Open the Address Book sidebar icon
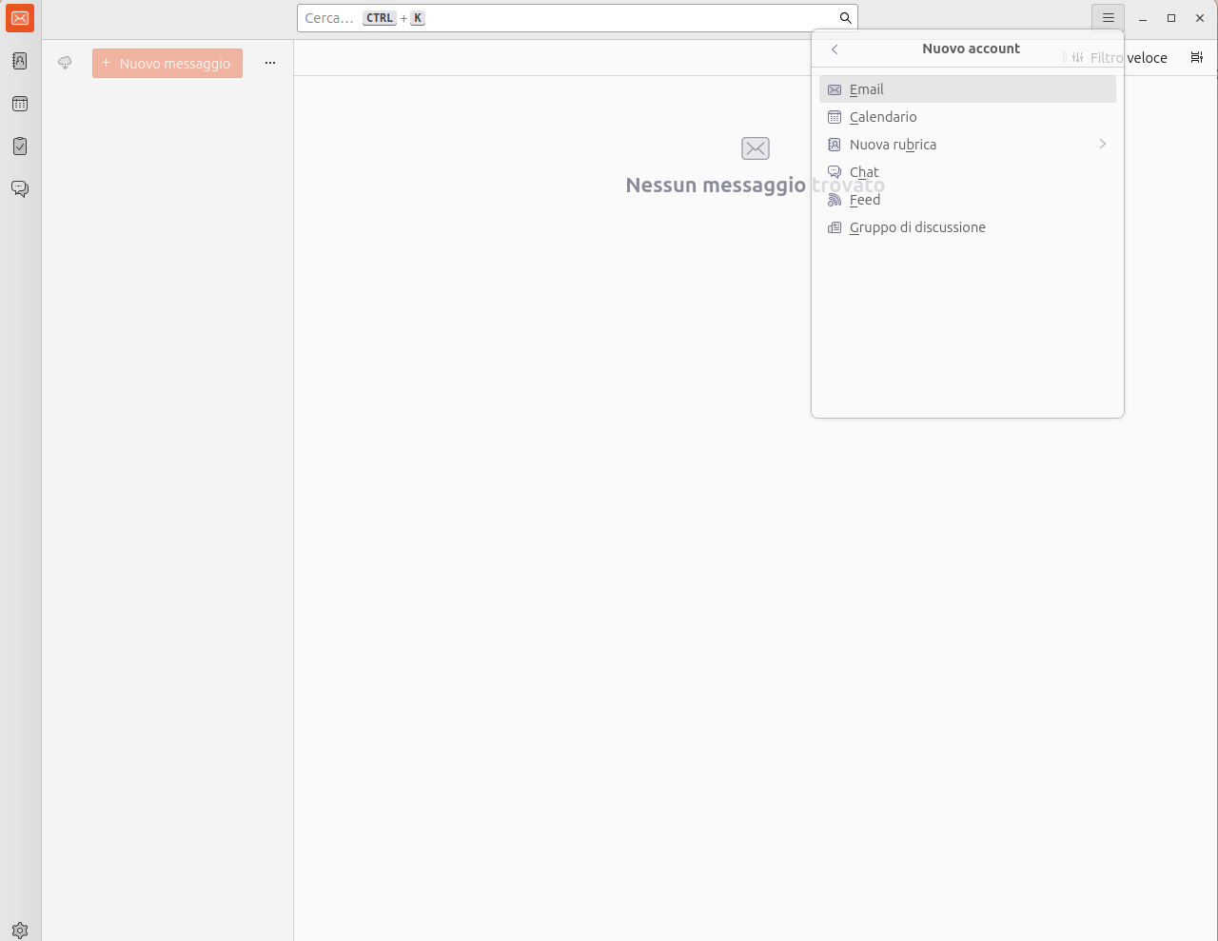The width and height of the screenshot is (1218, 941). point(20,61)
